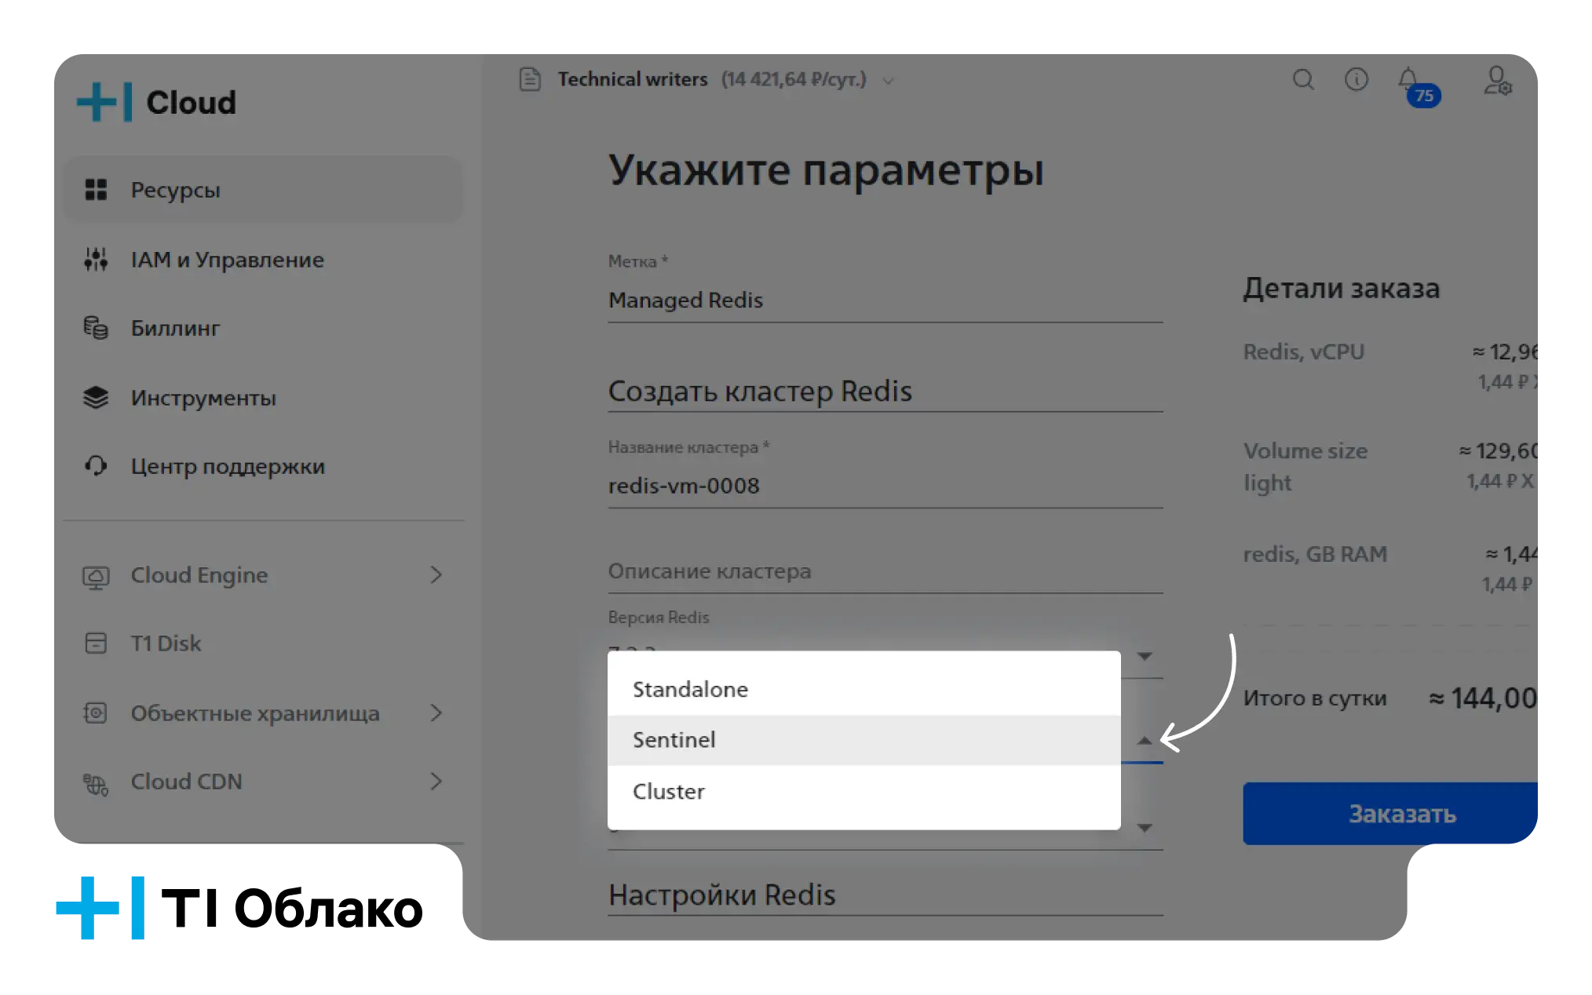Viewport: 1592px width, 995px height.
Task: Open the dropdown arrow below the type list
Action: [1145, 828]
